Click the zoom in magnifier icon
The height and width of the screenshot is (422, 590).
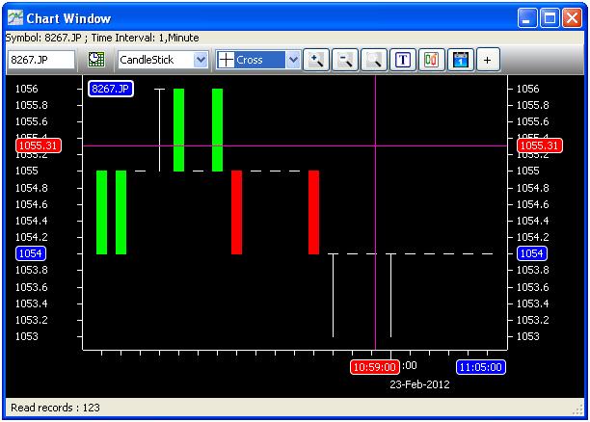pos(316,60)
